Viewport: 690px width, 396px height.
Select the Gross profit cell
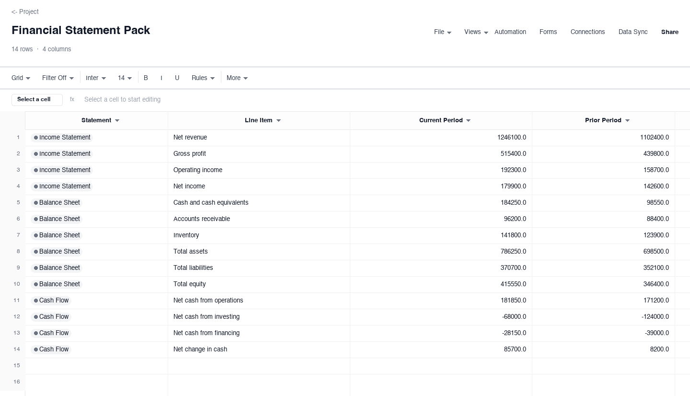pos(259,154)
